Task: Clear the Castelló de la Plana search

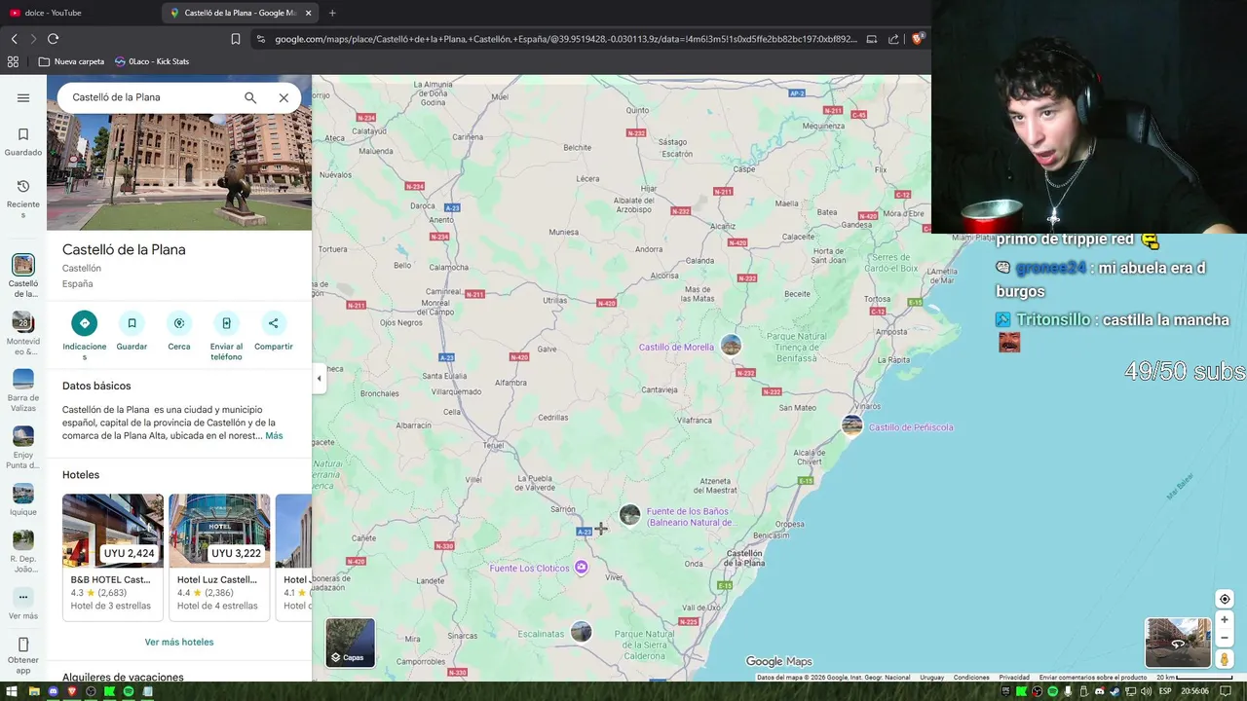Action: tap(283, 97)
